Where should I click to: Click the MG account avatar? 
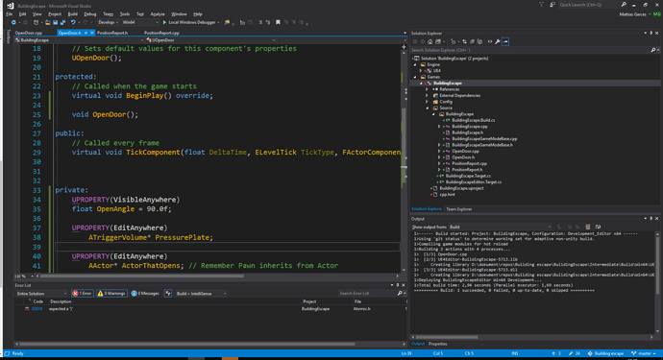click(x=656, y=14)
